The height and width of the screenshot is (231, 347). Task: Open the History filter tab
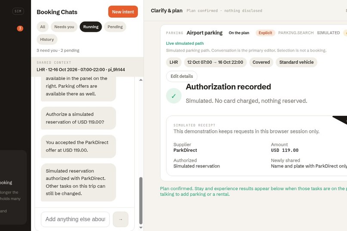47,39
